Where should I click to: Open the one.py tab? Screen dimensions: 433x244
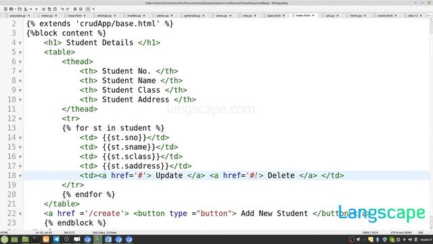coord(248,16)
